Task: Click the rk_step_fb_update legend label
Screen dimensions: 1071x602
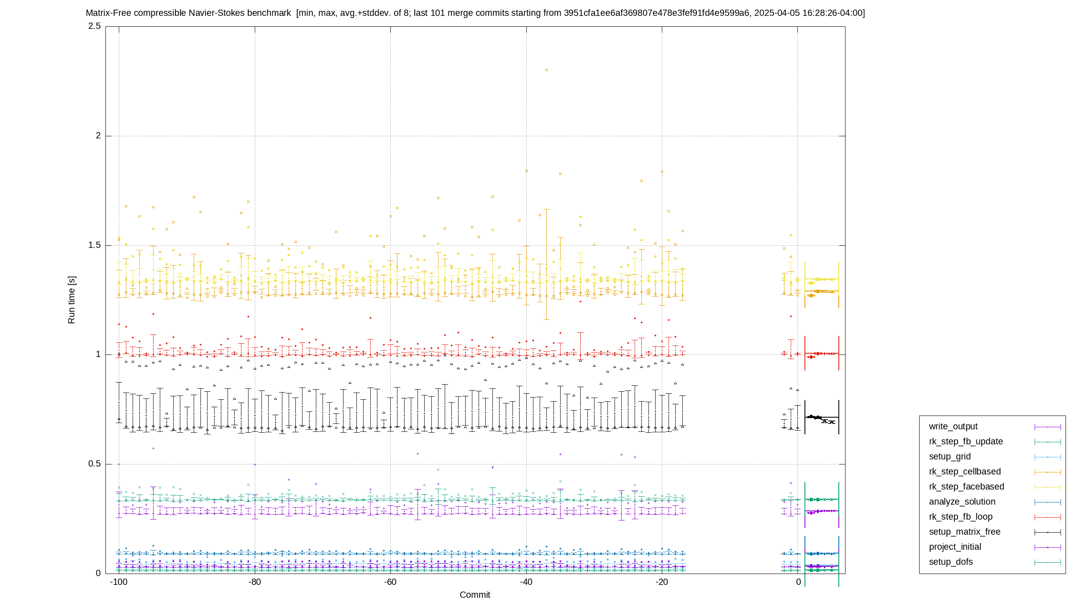Action: pos(966,441)
